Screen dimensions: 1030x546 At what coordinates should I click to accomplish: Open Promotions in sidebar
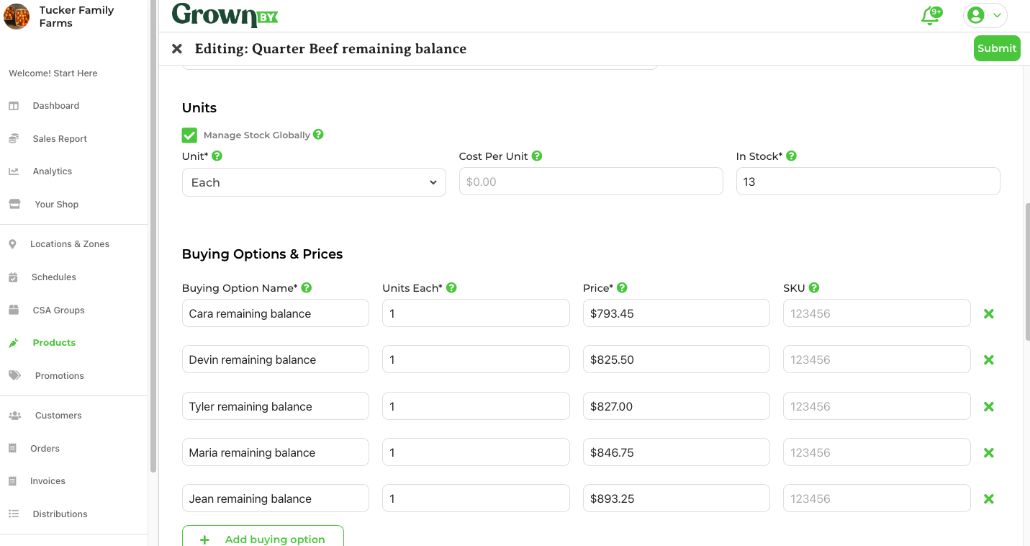point(59,375)
